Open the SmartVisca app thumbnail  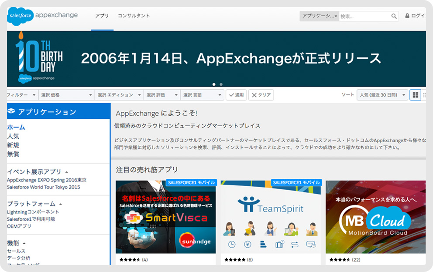(x=166, y=217)
